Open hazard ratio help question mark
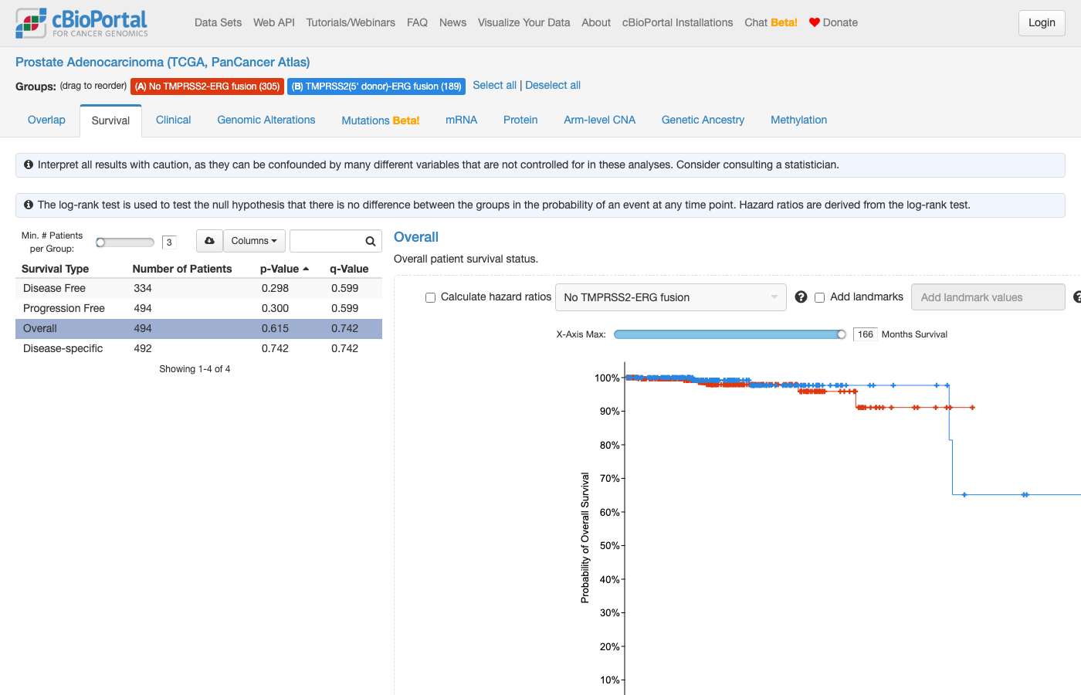Viewport: 1081px width, 695px height. pos(801,297)
